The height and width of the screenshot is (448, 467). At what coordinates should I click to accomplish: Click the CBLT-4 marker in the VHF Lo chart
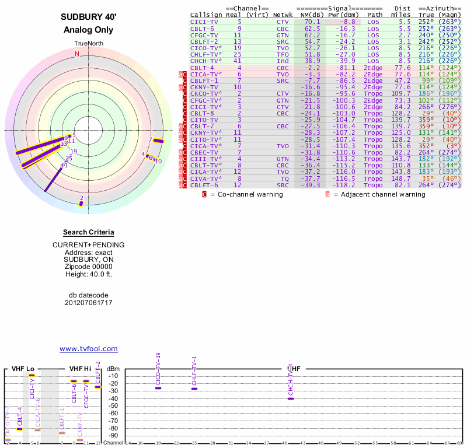20,429
